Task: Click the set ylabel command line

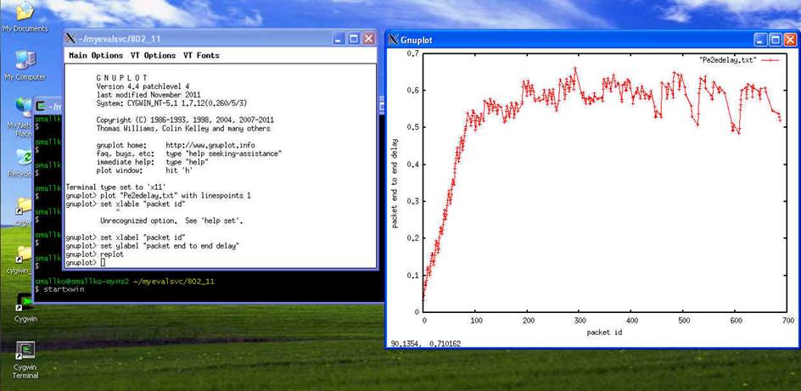Action: tap(153, 245)
